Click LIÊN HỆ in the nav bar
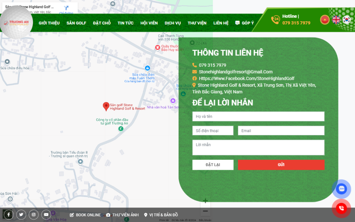The height and width of the screenshot is (222, 355). [221, 23]
